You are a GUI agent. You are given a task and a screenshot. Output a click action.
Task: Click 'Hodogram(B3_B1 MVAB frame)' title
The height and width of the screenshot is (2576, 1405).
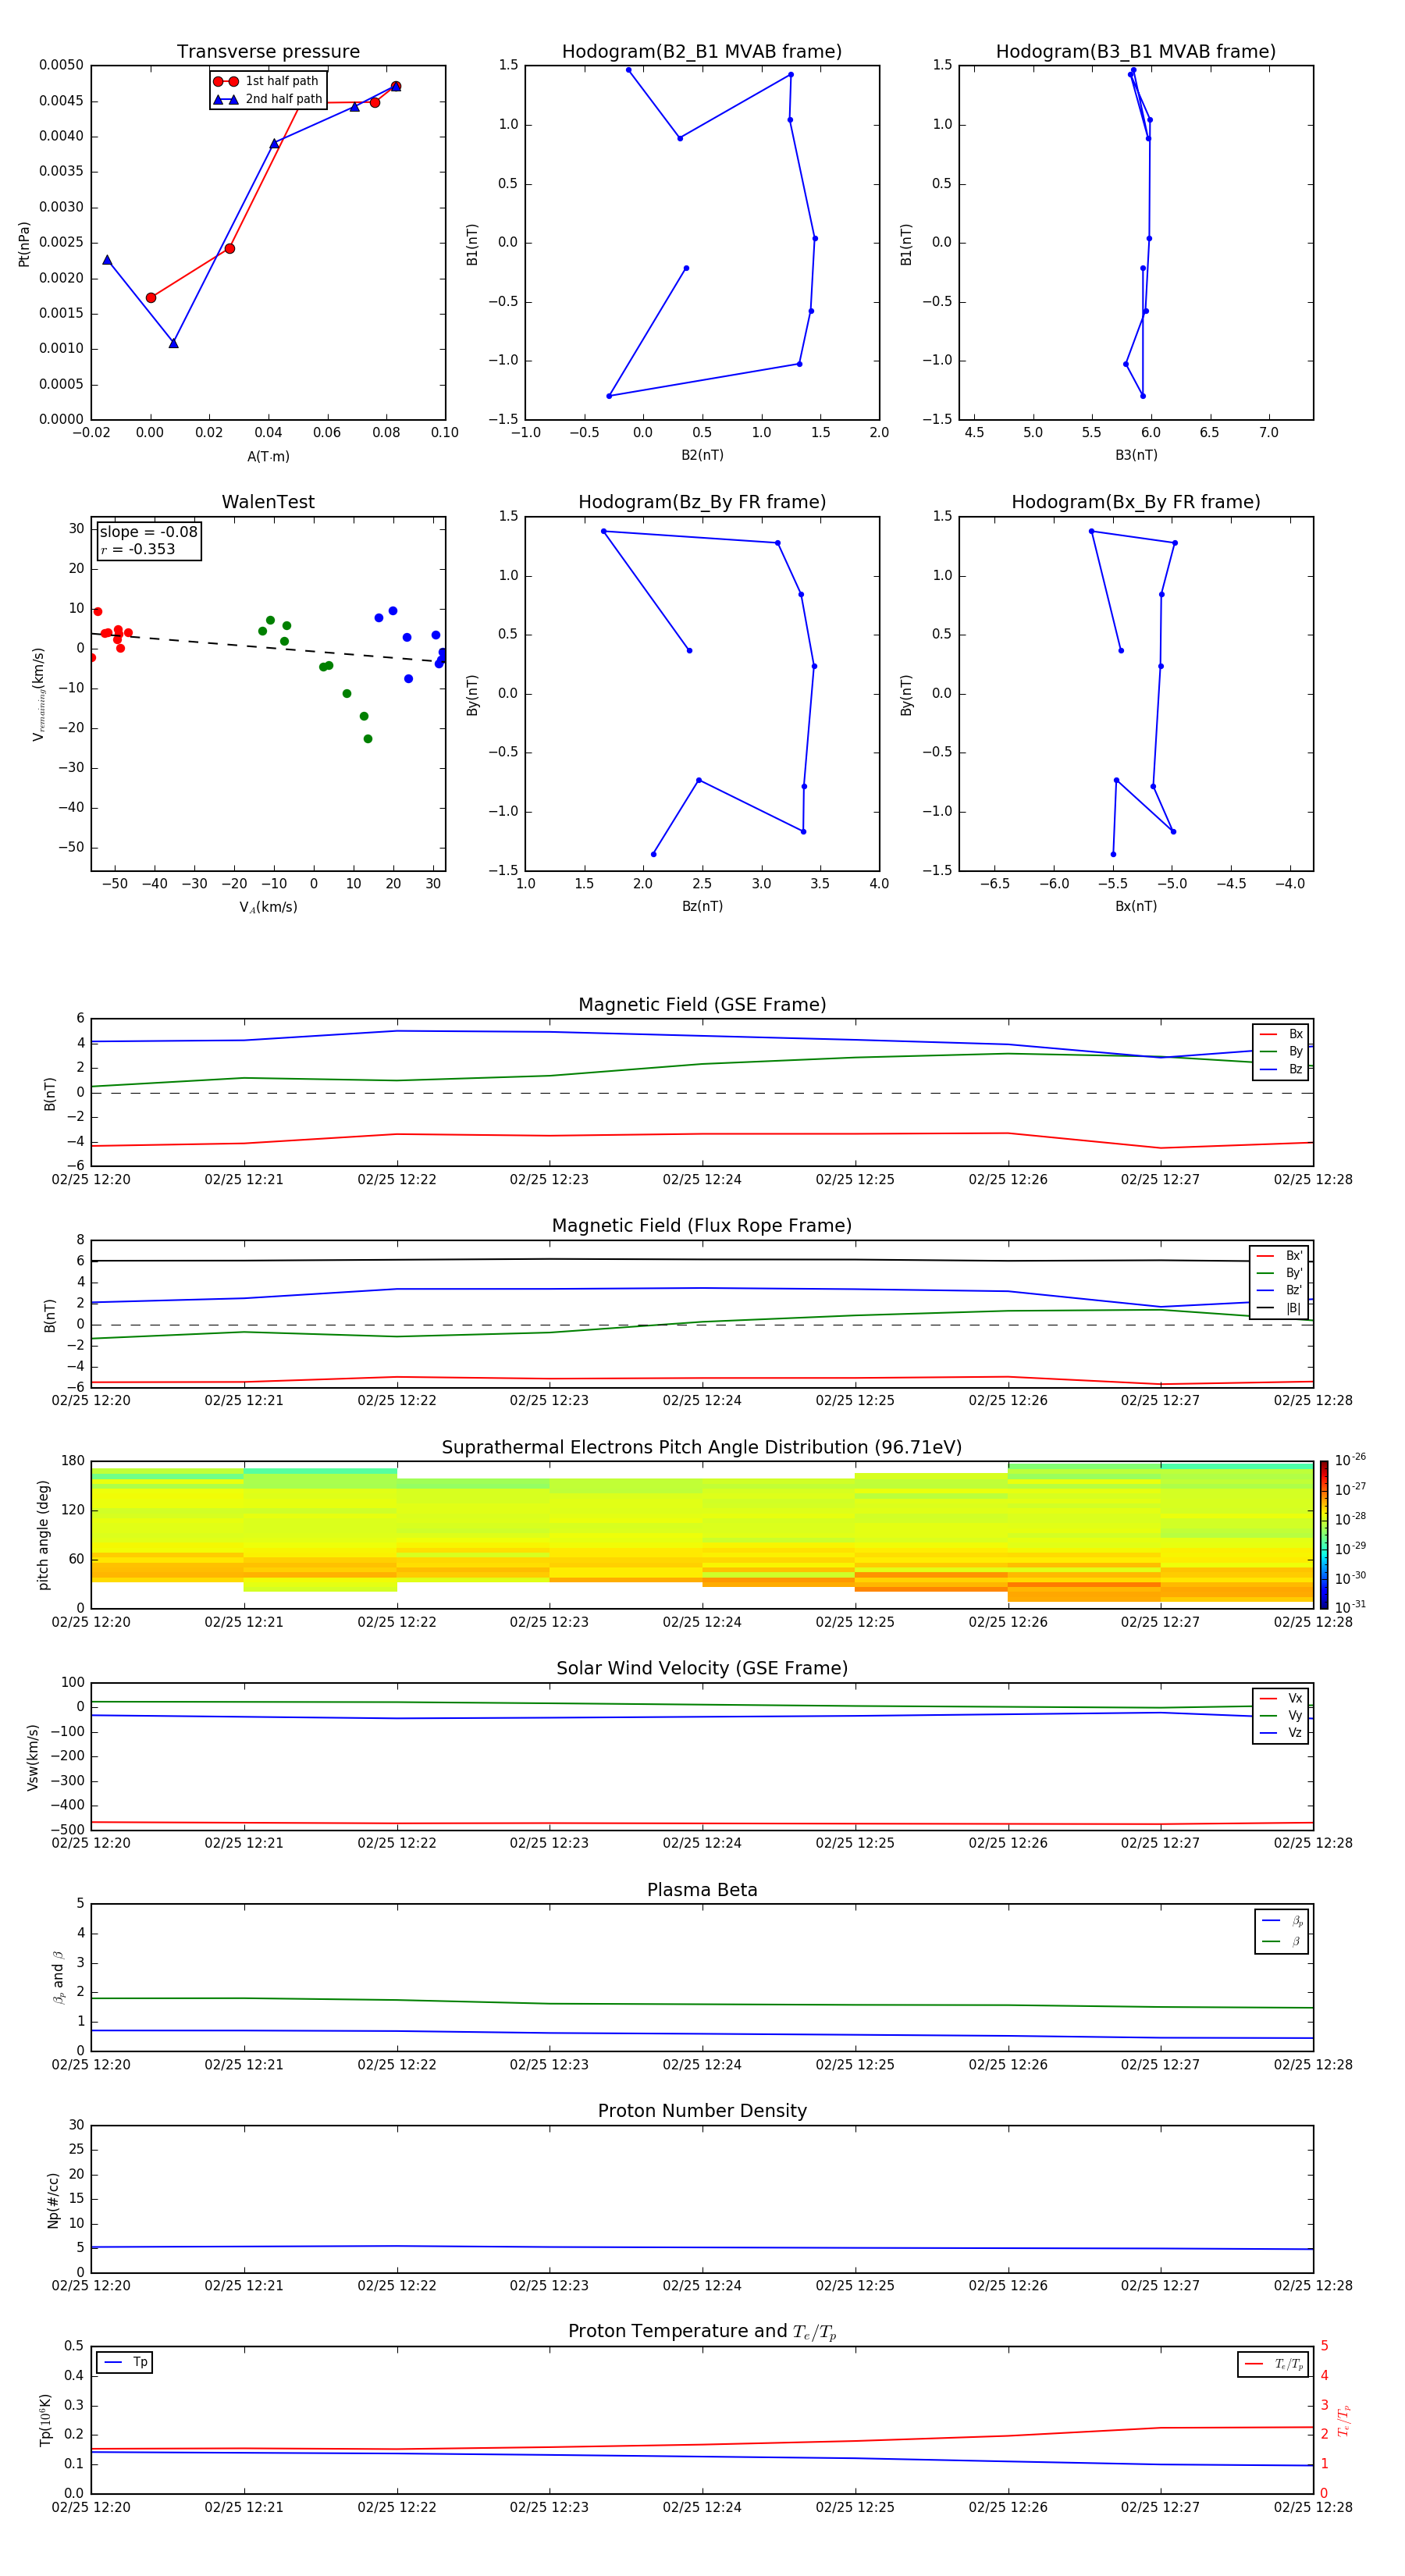point(1136,52)
